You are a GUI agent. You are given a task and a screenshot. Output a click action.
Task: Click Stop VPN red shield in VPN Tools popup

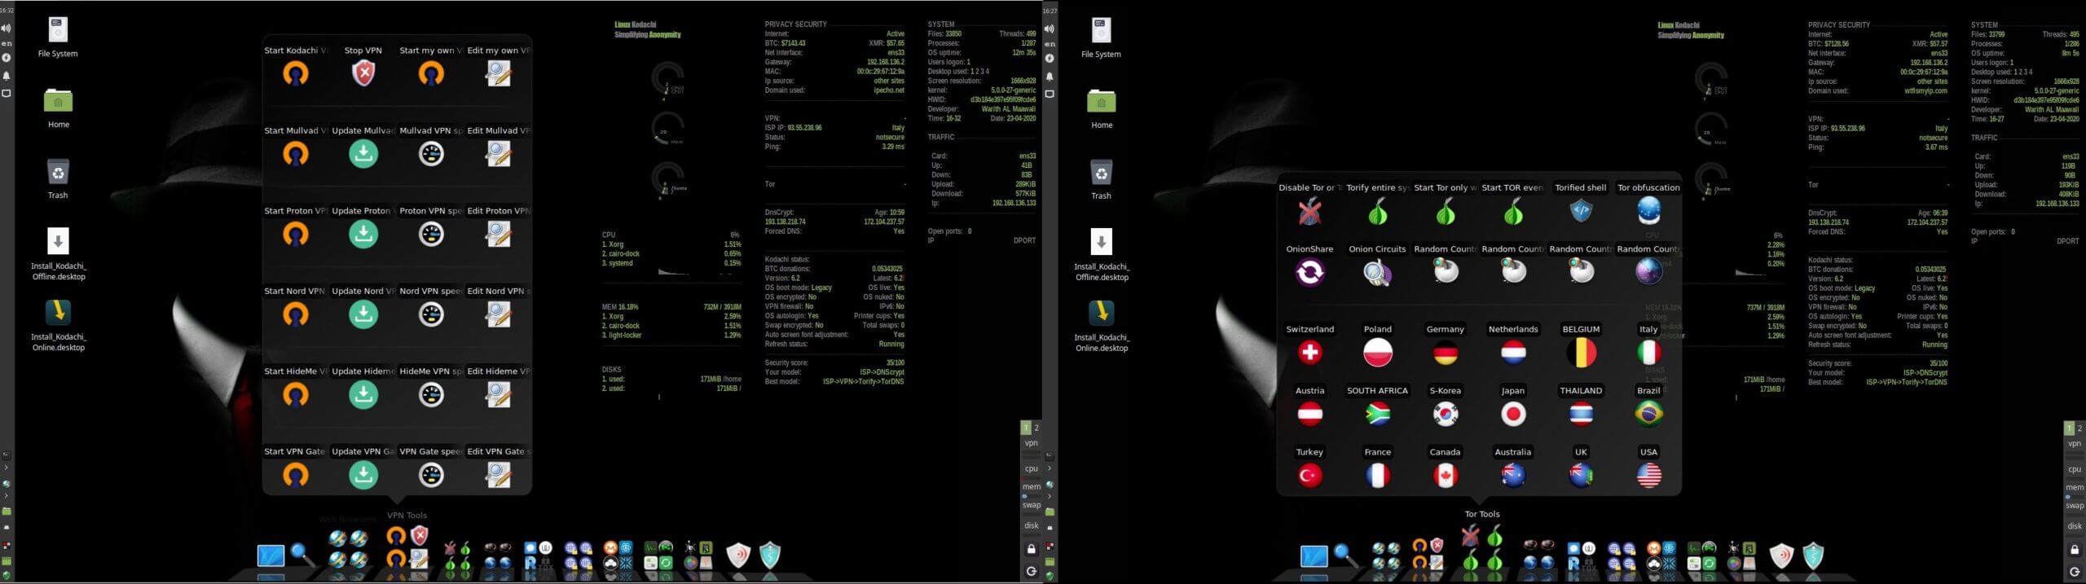tap(363, 73)
